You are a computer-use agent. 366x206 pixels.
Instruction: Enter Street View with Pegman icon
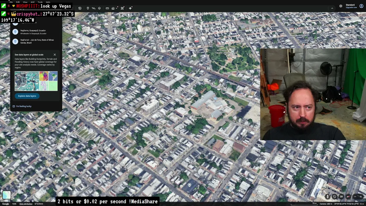328,197
